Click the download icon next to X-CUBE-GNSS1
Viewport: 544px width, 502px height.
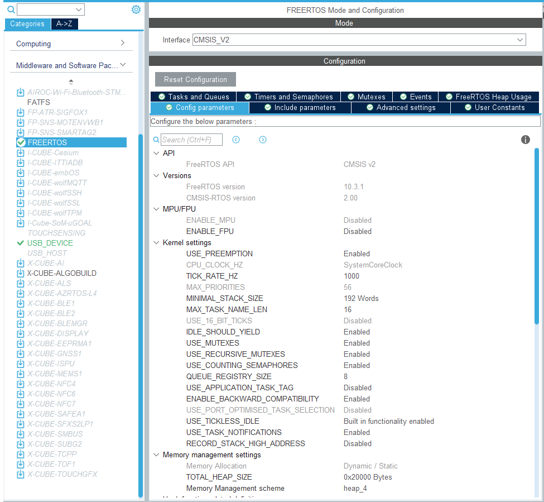click(x=21, y=354)
